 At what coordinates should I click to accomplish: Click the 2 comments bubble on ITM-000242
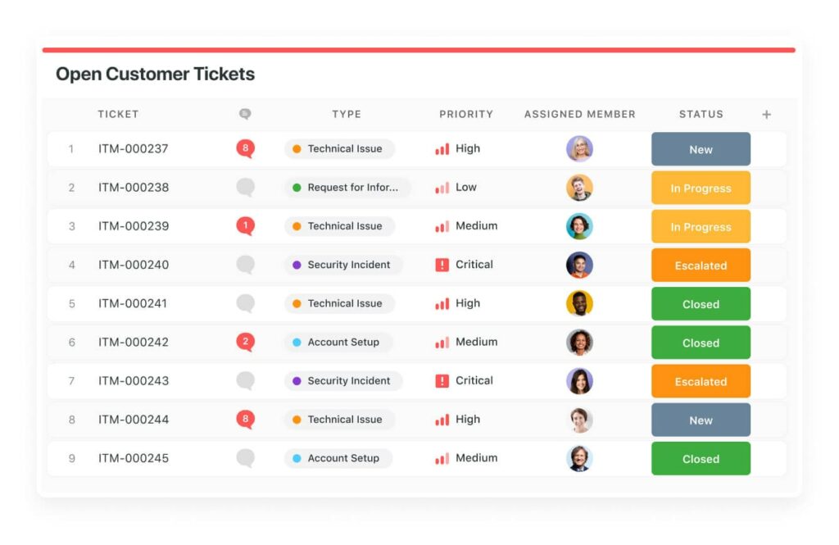(x=245, y=342)
